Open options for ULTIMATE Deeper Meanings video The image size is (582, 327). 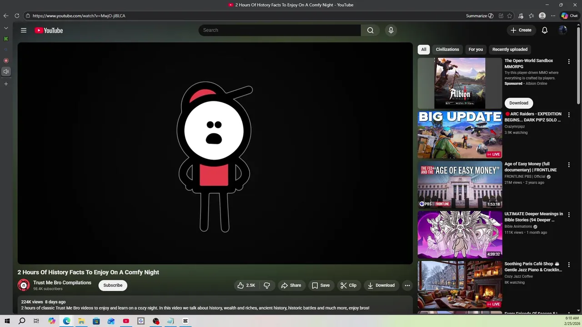pos(568,215)
